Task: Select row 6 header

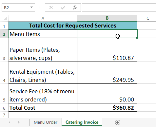Action: (4, 107)
